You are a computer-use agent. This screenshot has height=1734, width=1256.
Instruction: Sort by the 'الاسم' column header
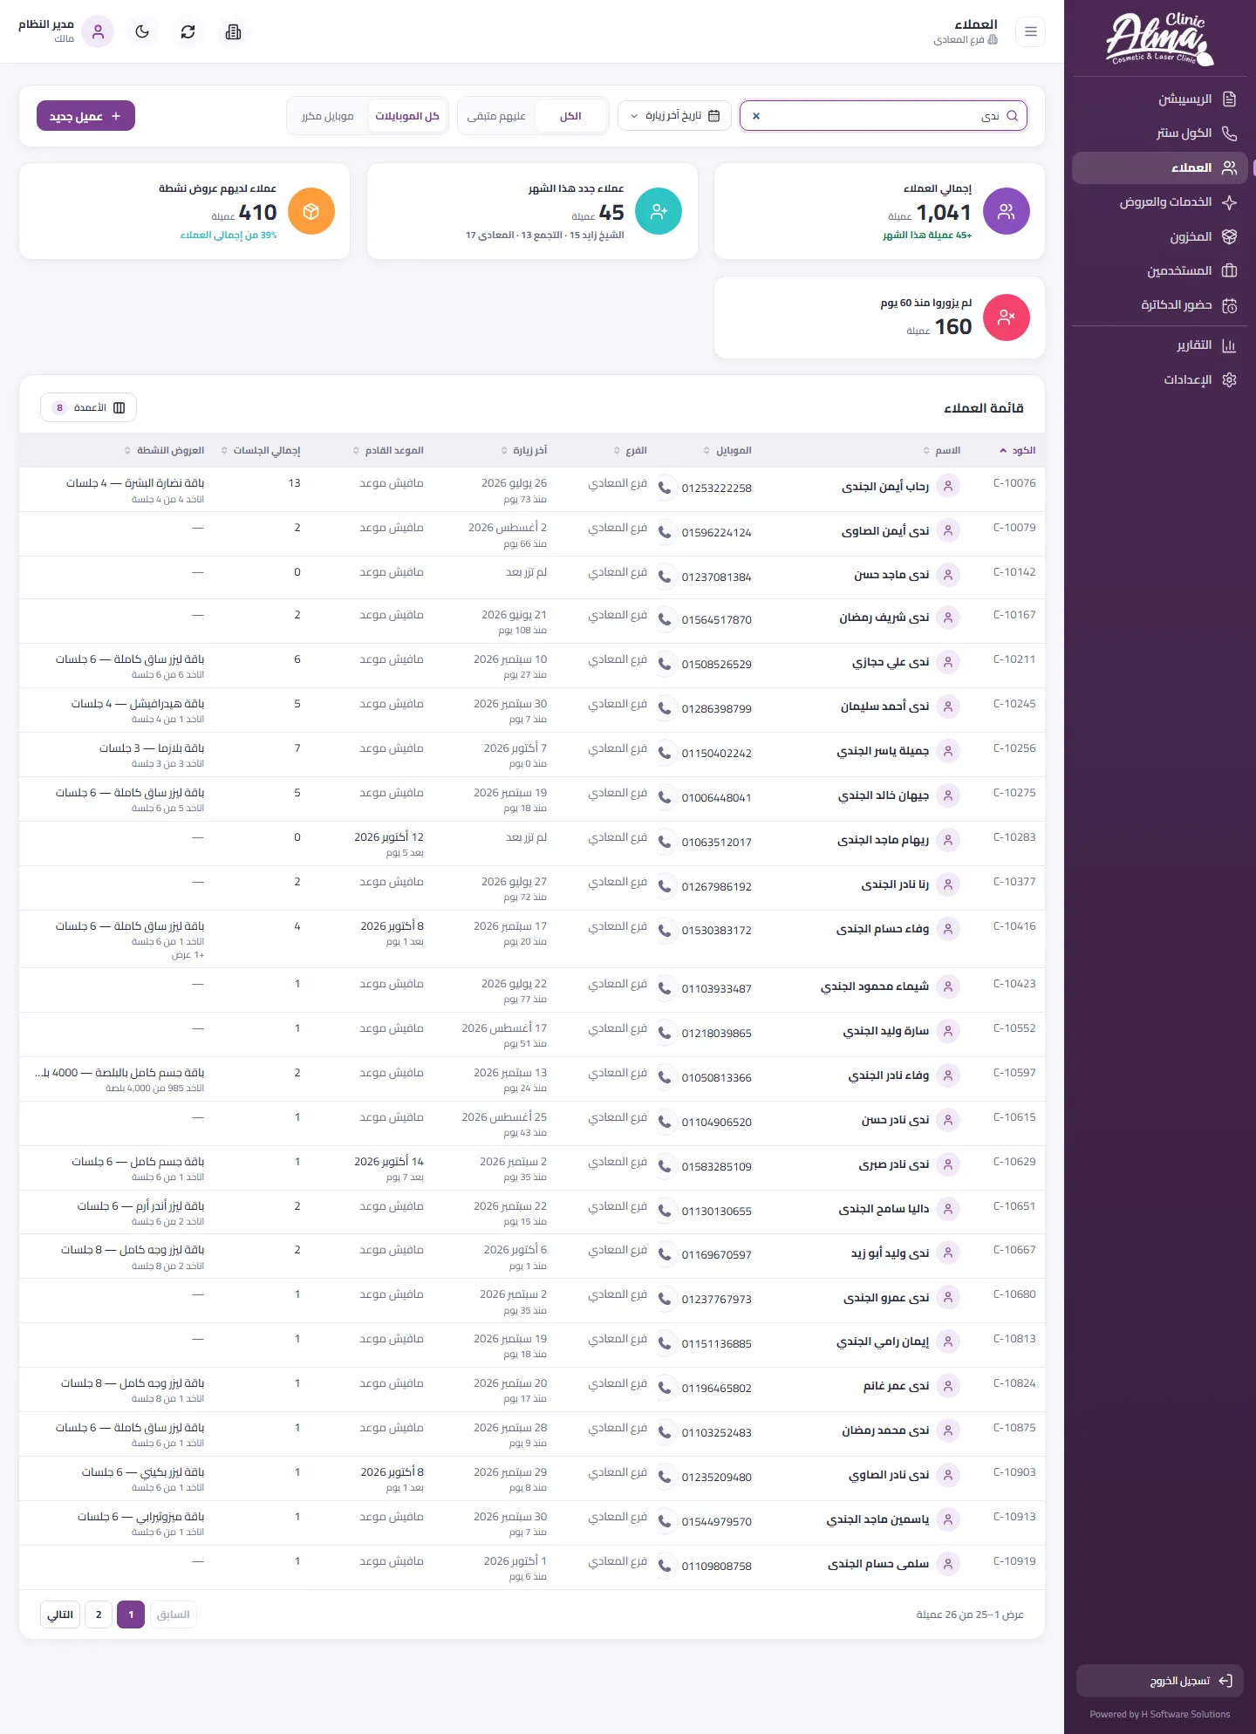pos(942,450)
